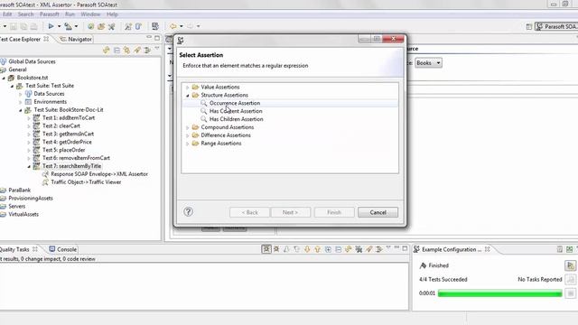The width and height of the screenshot is (578, 325).
Task: Expand the Value Assertions folder
Action: (187, 88)
